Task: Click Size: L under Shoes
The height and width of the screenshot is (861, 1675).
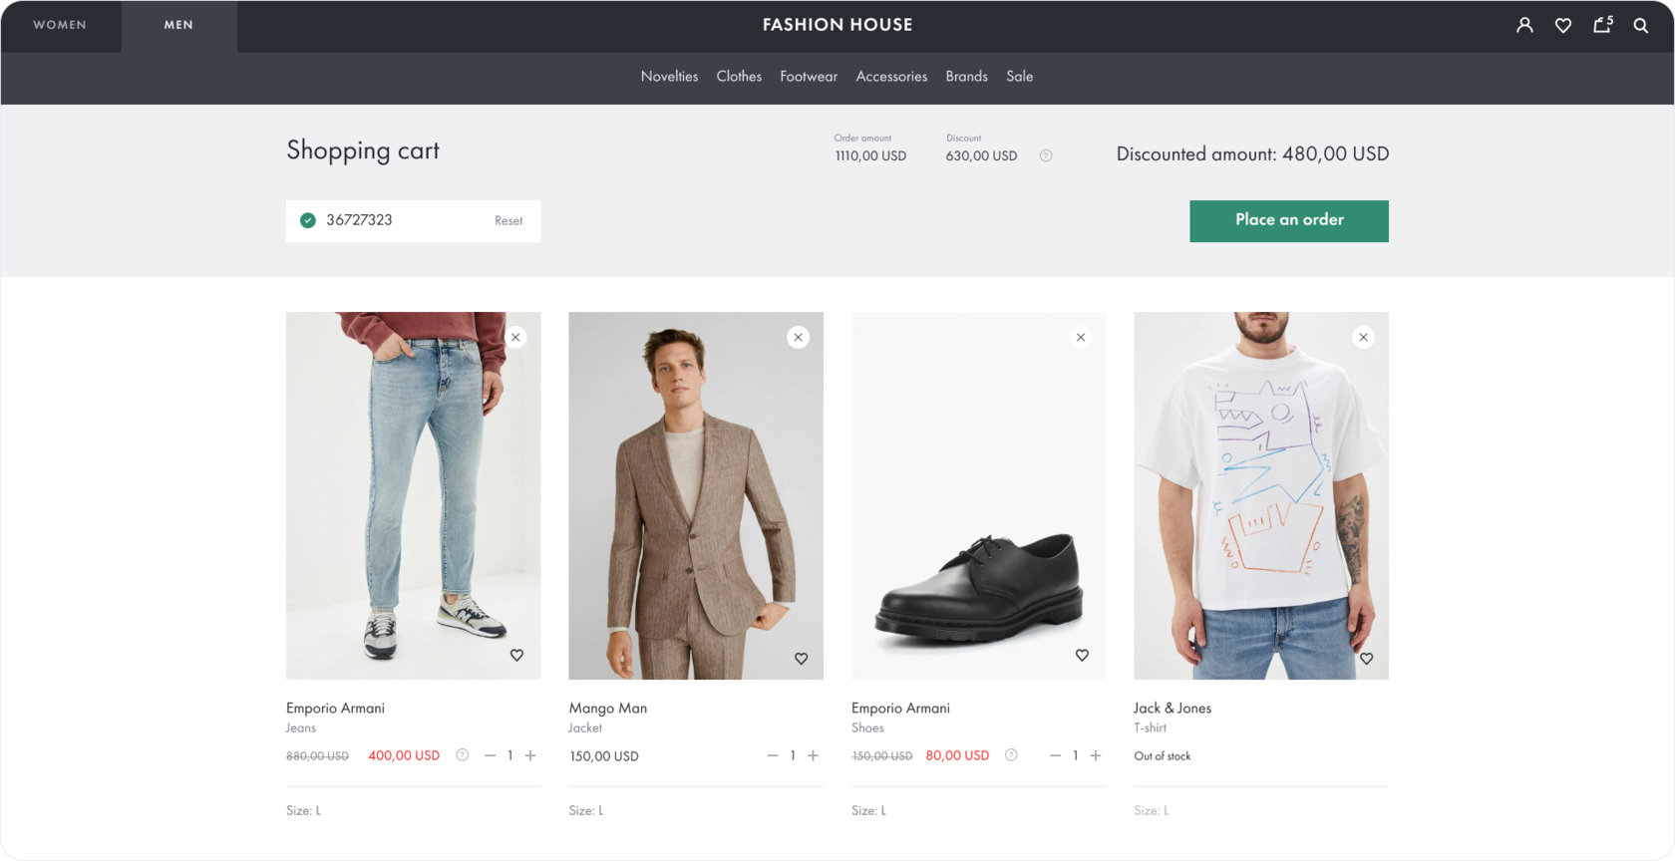Action: (868, 811)
